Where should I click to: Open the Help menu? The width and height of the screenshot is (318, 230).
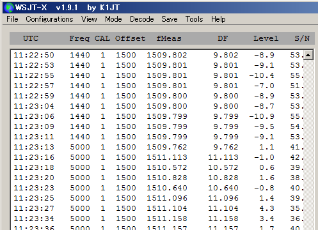point(218,19)
